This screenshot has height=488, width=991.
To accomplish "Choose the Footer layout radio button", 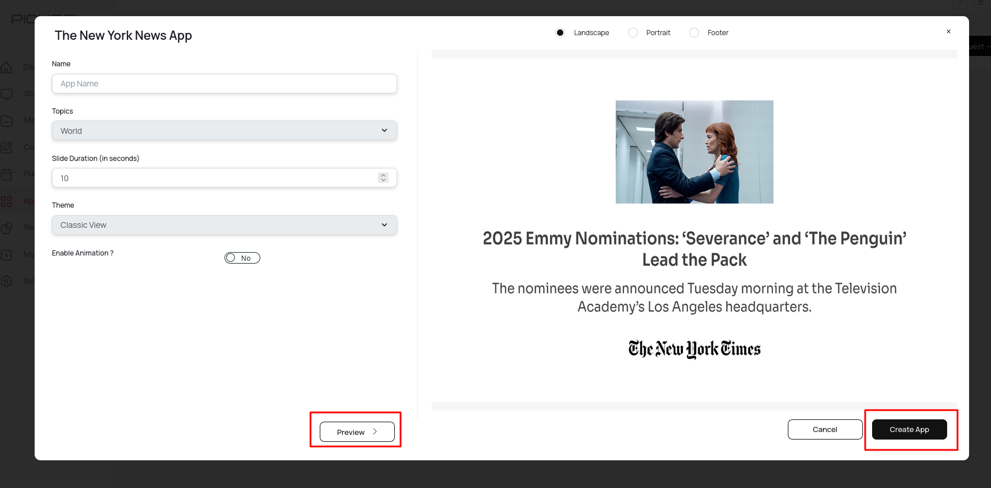I will pos(694,33).
